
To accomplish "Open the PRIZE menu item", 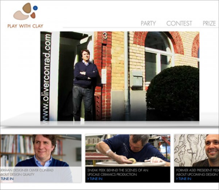I will [x=209, y=23].
